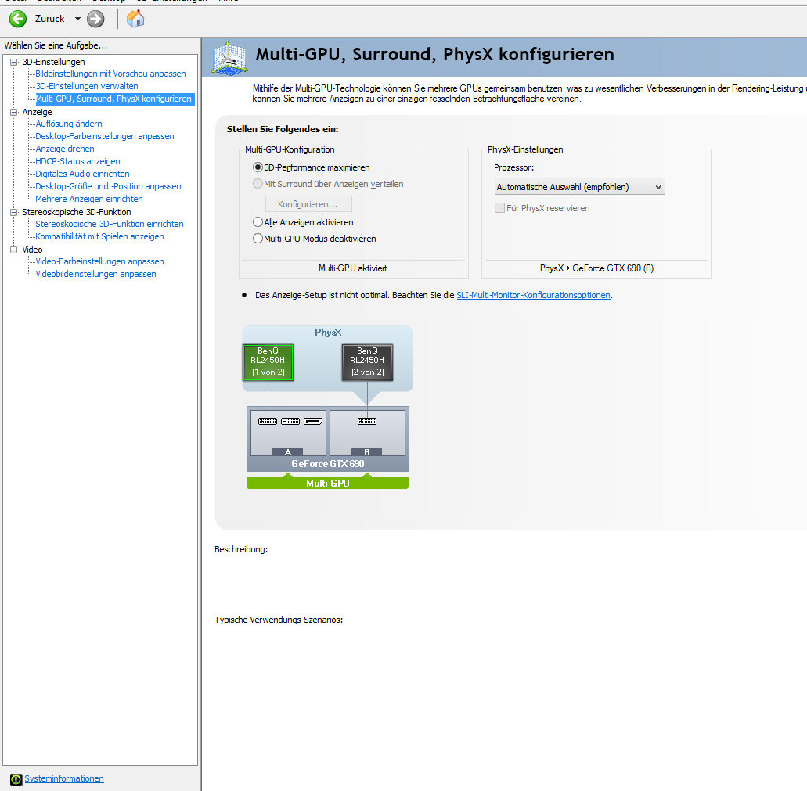Open Mehrere Anzeigen einrichten

click(x=89, y=199)
